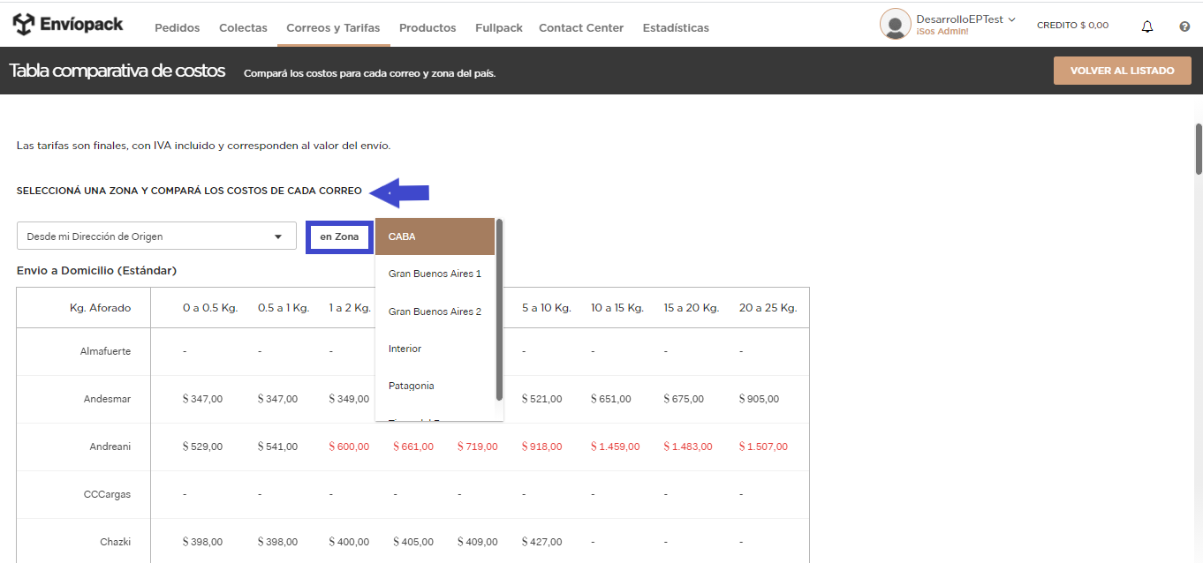Click the Almafuerte row name
The width and height of the screenshot is (1203, 563).
[105, 351]
